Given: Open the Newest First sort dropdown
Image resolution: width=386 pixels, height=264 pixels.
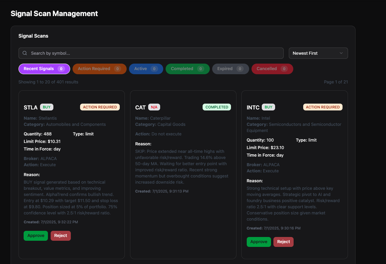Looking at the screenshot, I should 318,53.
